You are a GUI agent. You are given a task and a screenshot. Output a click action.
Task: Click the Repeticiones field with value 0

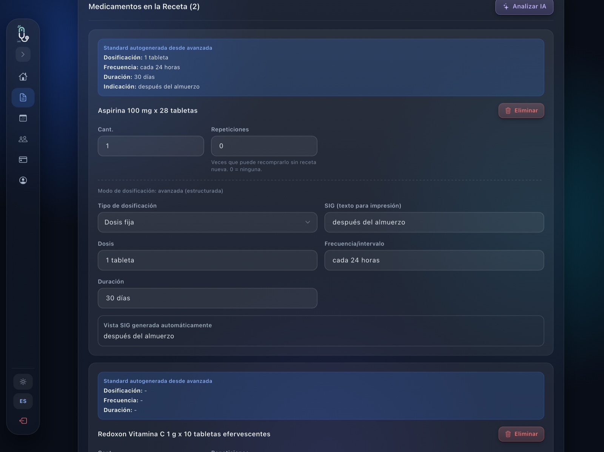tap(264, 146)
